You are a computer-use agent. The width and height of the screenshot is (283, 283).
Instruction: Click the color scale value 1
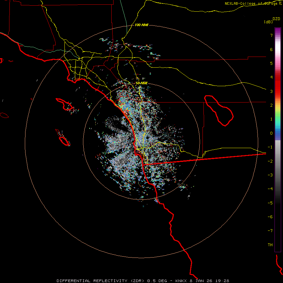(x=271, y=119)
